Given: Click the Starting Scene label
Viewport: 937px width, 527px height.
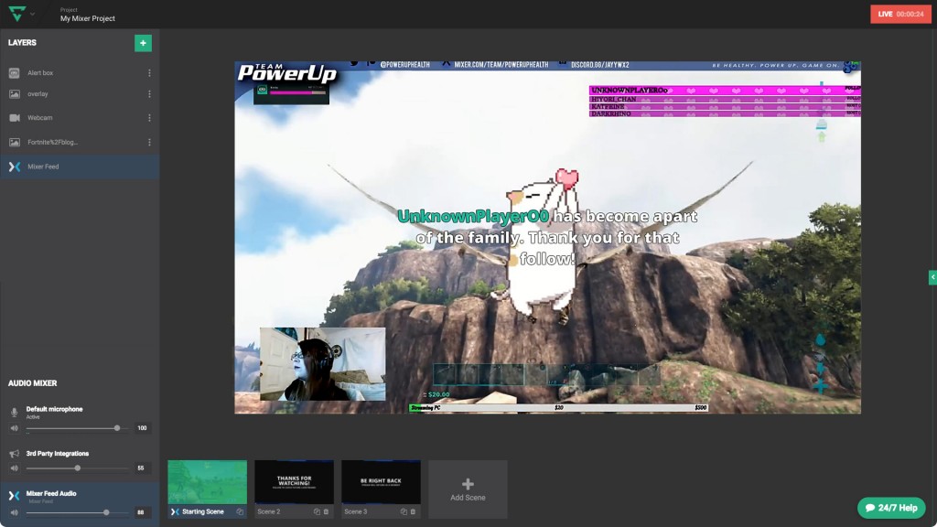Looking at the screenshot, I should coord(202,512).
